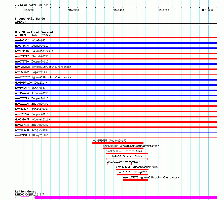224x200 pixels.
Task: Select the 16q24.3 band label
Action: (20, 22)
